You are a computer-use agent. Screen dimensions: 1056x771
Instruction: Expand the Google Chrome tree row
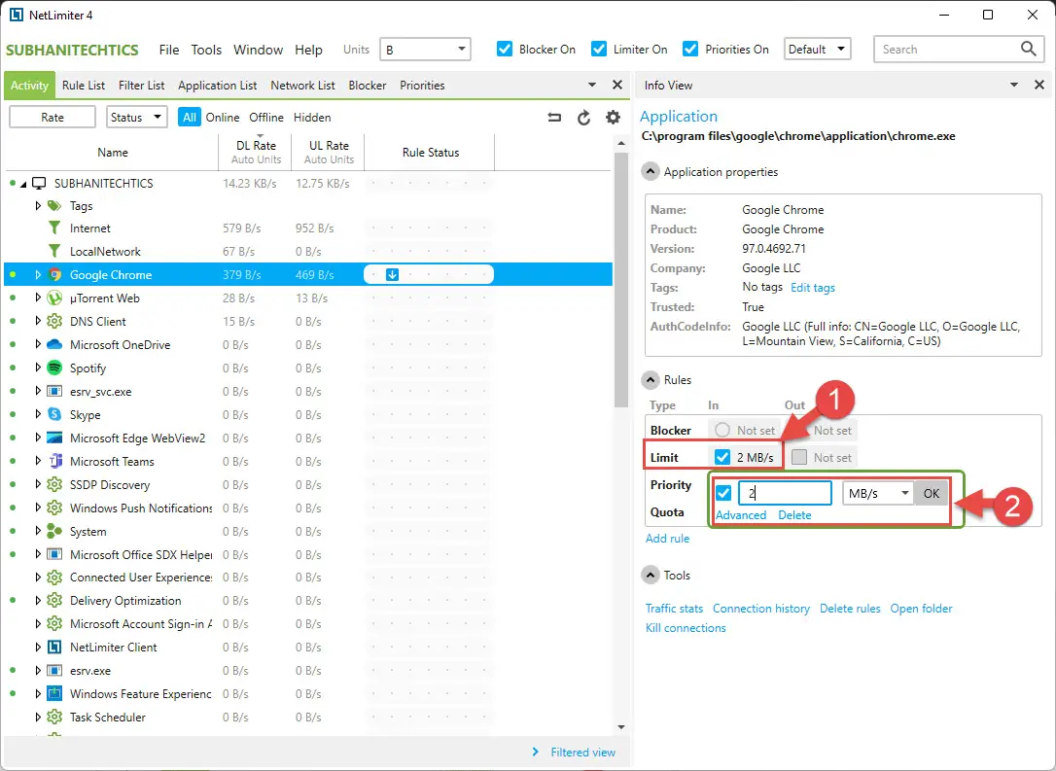pyautogui.click(x=38, y=275)
